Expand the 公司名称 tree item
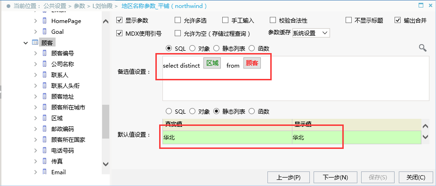The width and height of the screenshot is (436, 186). point(36,64)
